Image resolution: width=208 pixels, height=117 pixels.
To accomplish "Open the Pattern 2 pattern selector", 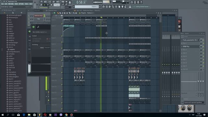I will click(87, 6).
